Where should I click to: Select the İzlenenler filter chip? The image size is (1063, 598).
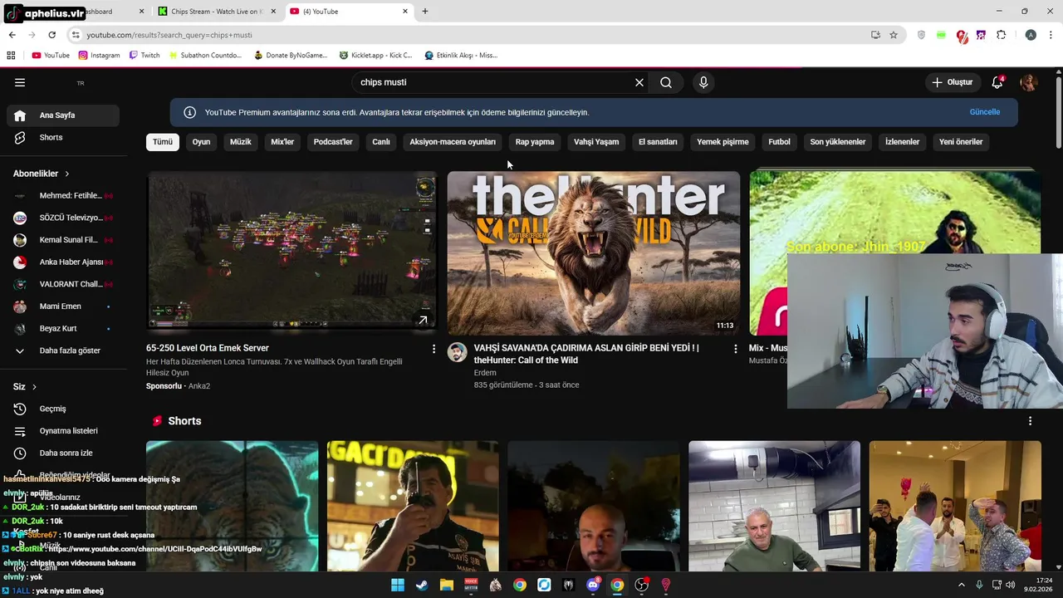click(902, 142)
